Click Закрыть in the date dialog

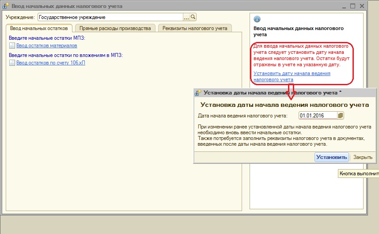[363, 157]
